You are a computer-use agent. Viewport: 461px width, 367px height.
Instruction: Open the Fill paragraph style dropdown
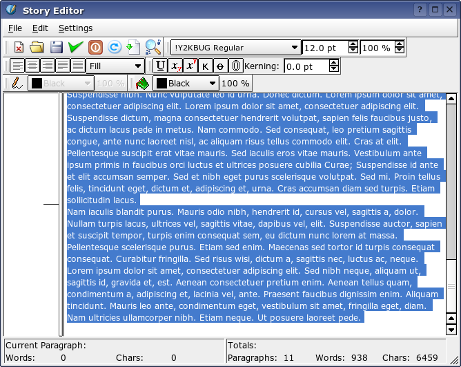(115, 66)
